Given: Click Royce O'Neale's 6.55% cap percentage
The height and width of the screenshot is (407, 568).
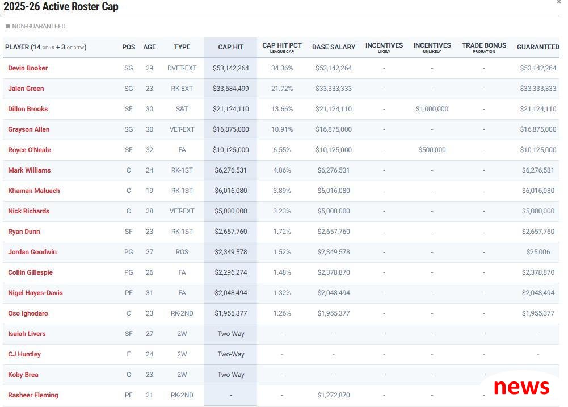Looking at the screenshot, I should [x=282, y=150].
